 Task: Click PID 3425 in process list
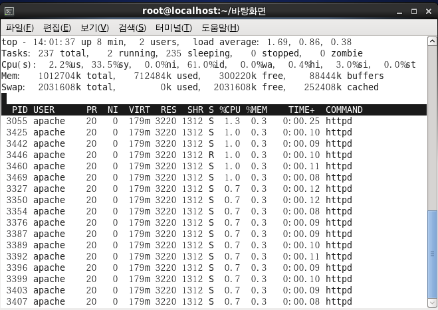pyautogui.click(x=17, y=132)
